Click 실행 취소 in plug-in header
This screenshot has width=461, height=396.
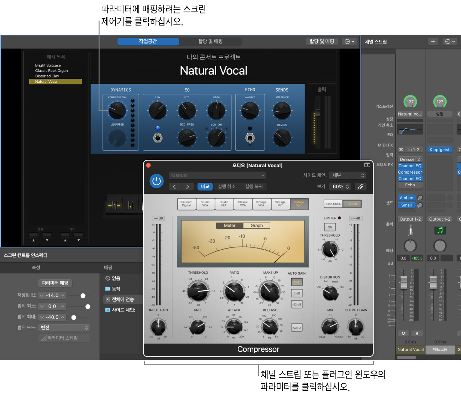226,187
